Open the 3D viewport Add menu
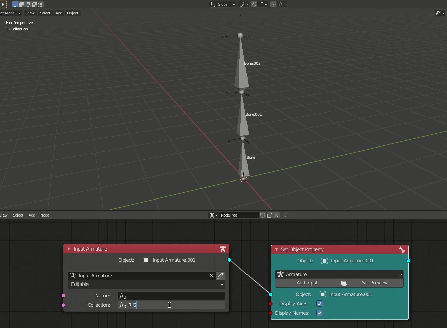Image resolution: width=447 pixels, height=328 pixels. coord(59,13)
